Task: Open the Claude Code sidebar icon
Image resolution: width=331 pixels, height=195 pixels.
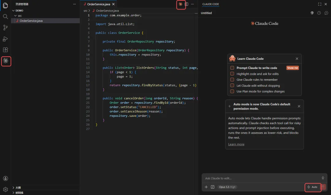Action: [x=6, y=61]
